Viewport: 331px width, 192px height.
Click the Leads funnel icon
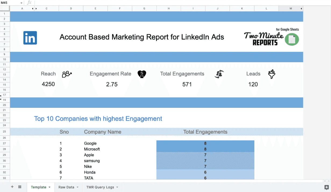(272, 74)
